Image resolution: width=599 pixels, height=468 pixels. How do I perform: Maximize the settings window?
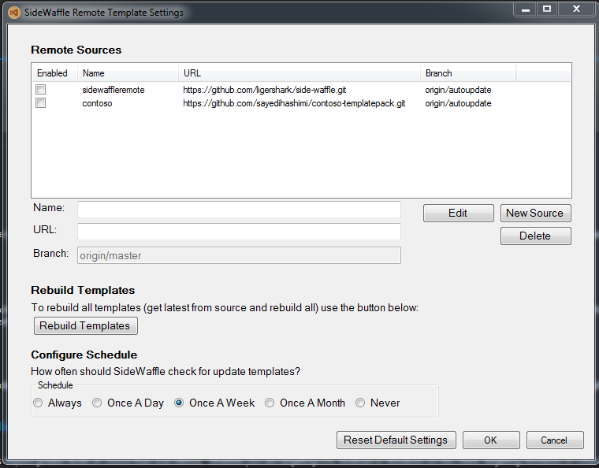click(547, 9)
